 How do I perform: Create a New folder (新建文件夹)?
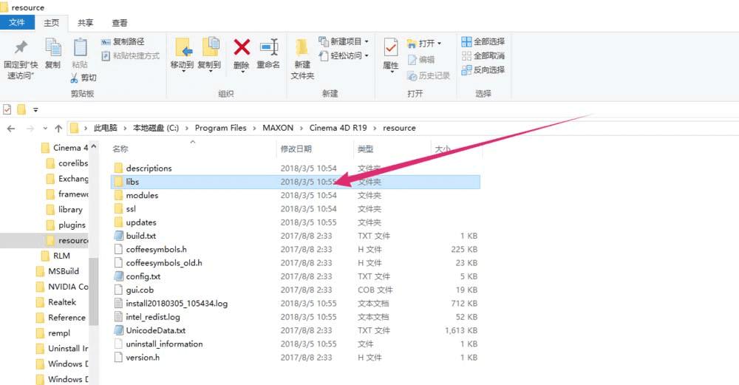pos(302,58)
